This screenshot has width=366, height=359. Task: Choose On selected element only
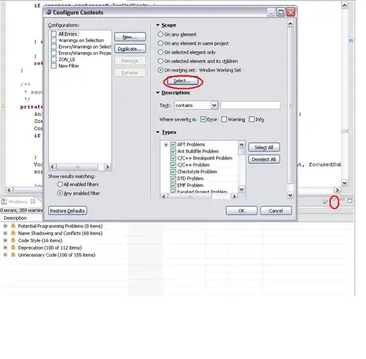(x=161, y=52)
